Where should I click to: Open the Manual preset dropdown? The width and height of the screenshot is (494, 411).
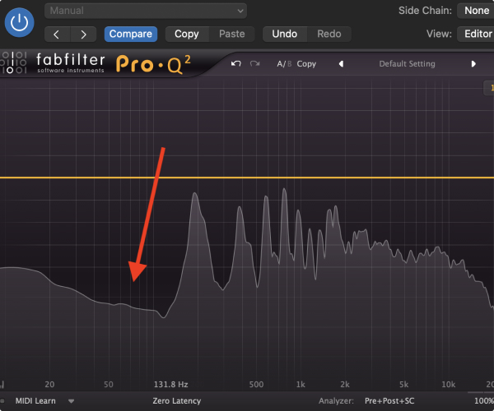tap(146, 11)
